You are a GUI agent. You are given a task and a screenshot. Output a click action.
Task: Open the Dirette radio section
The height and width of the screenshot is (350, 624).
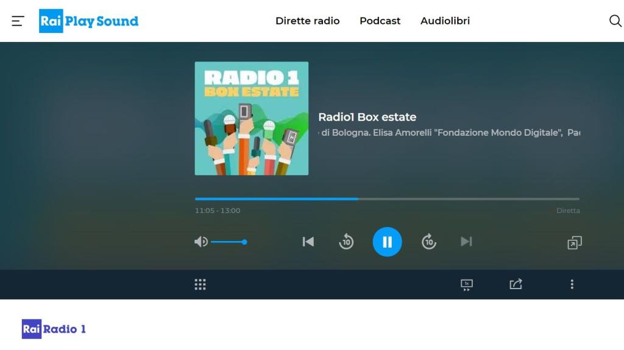[307, 21]
